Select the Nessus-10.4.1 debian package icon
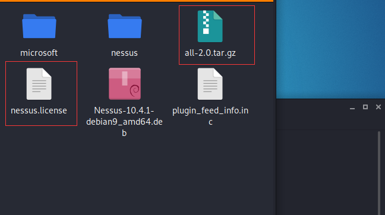 [125, 84]
